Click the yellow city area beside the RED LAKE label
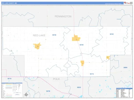This screenshot has width=134, height=100. point(37,46)
